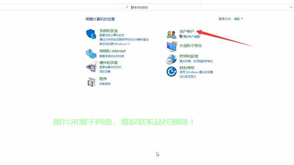
Task: Open the 系统和安全 heading link
Action: point(108,31)
